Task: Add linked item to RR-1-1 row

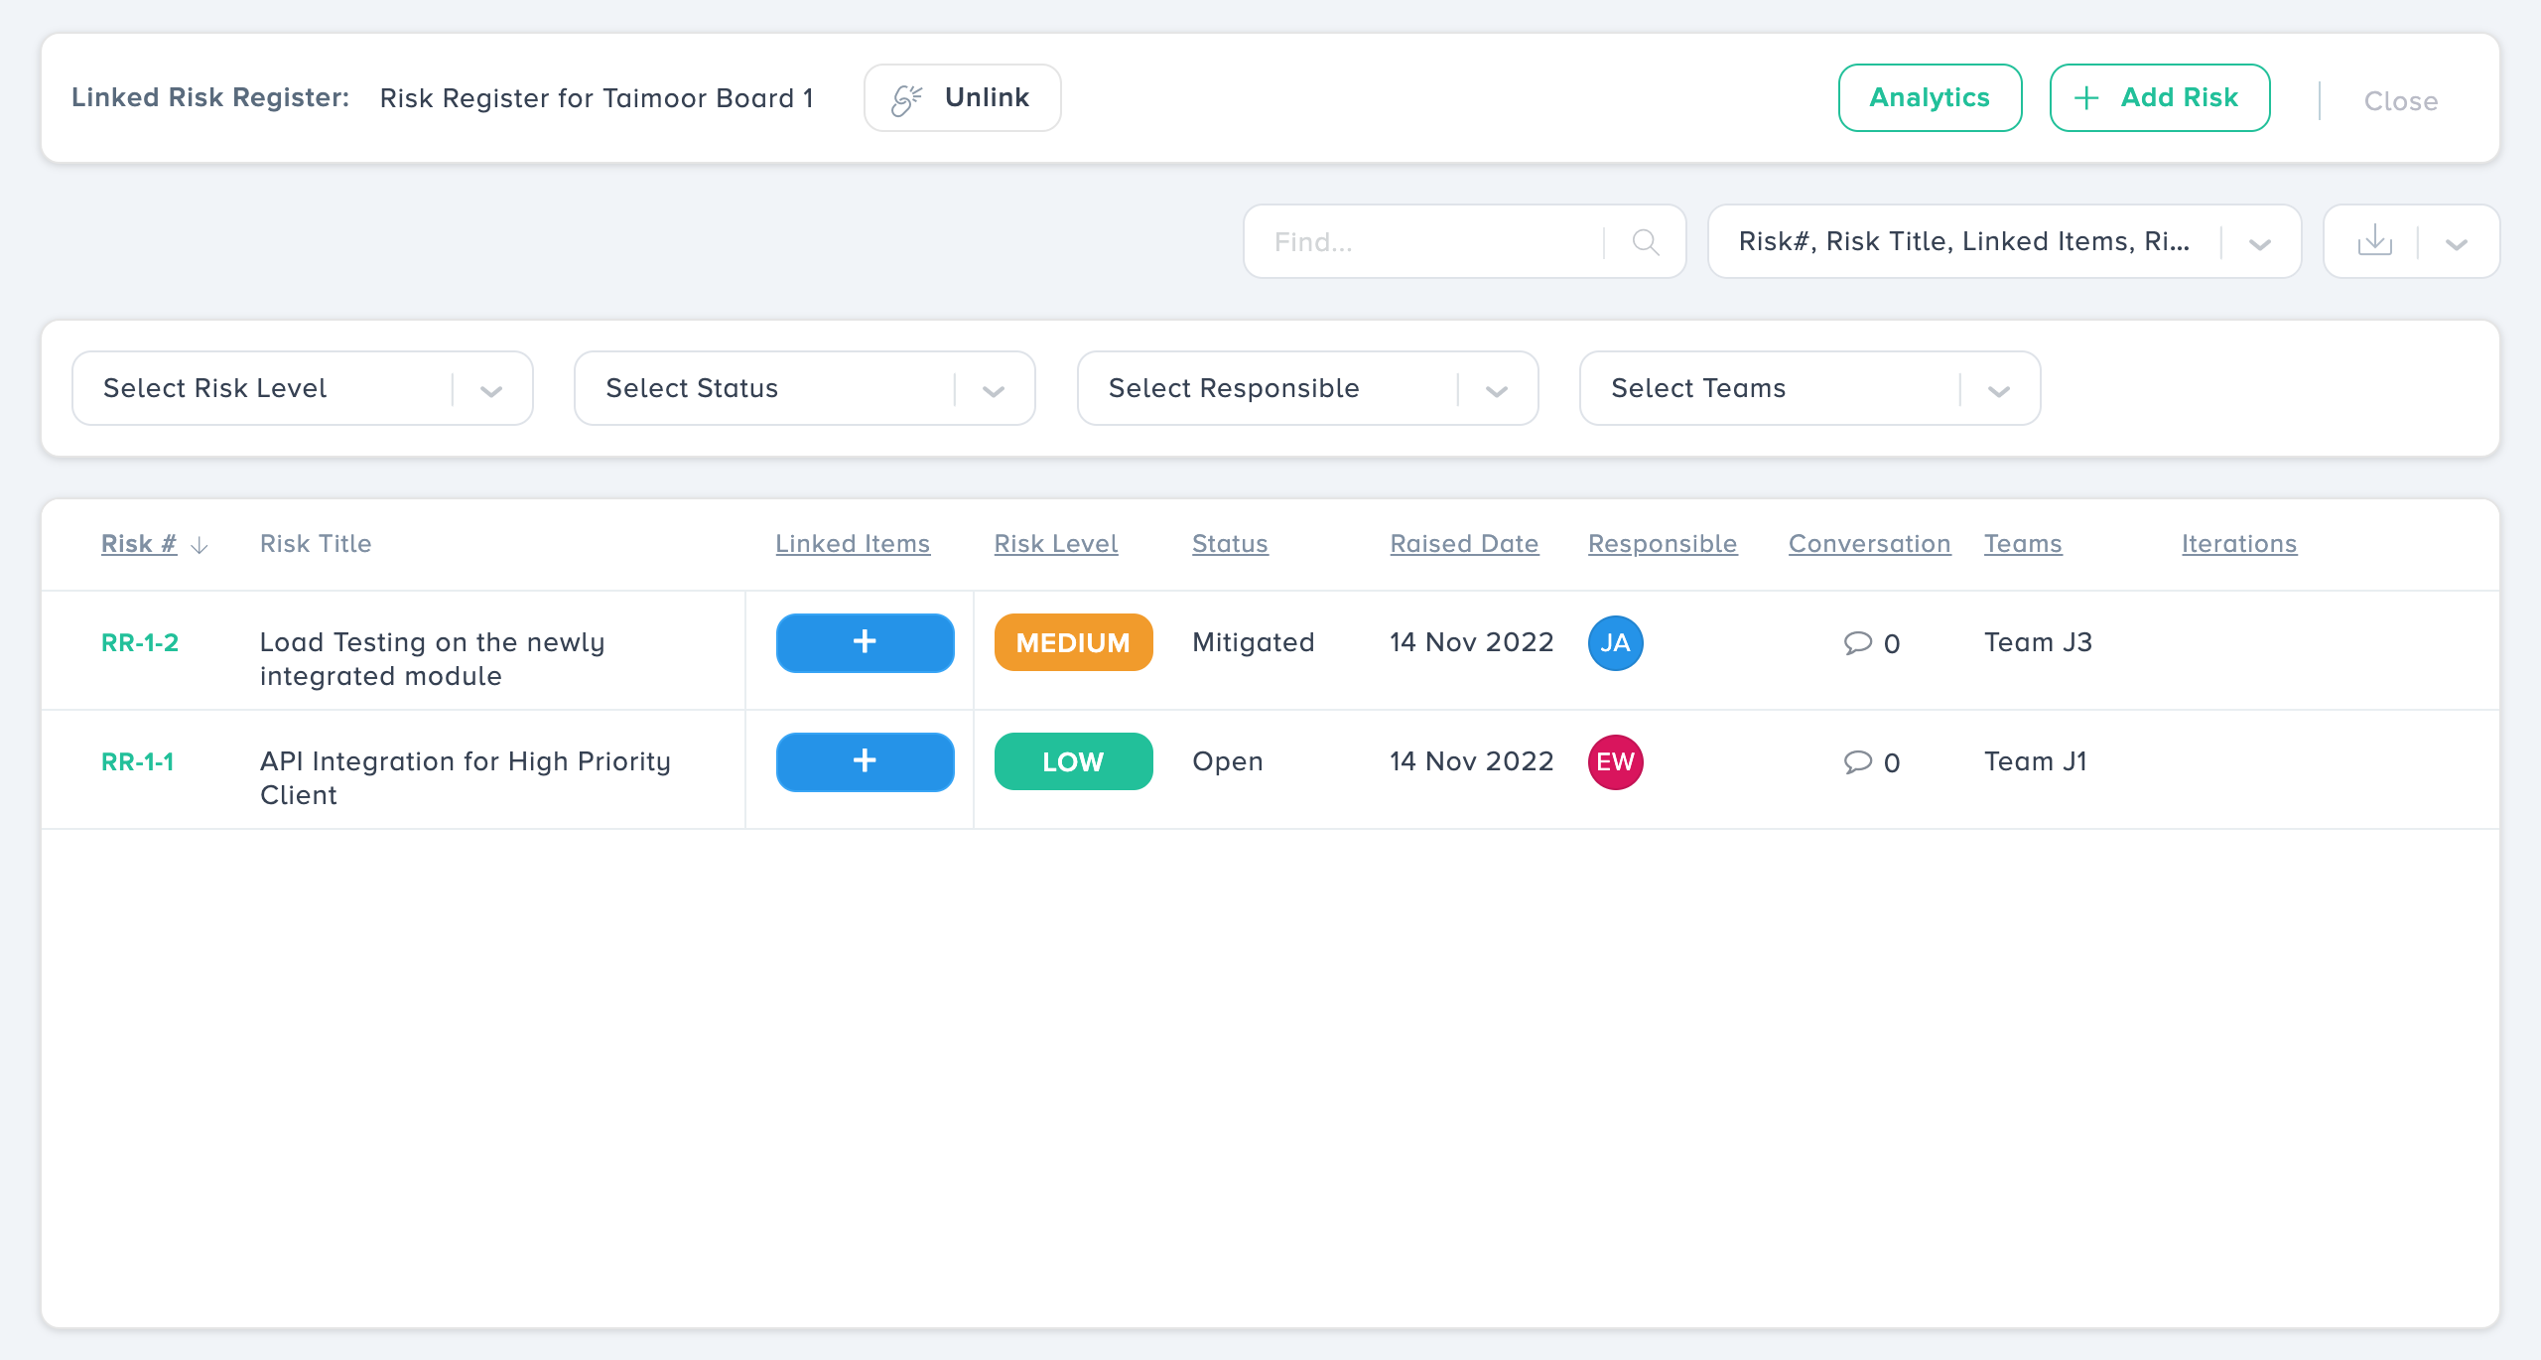Action: (865, 761)
